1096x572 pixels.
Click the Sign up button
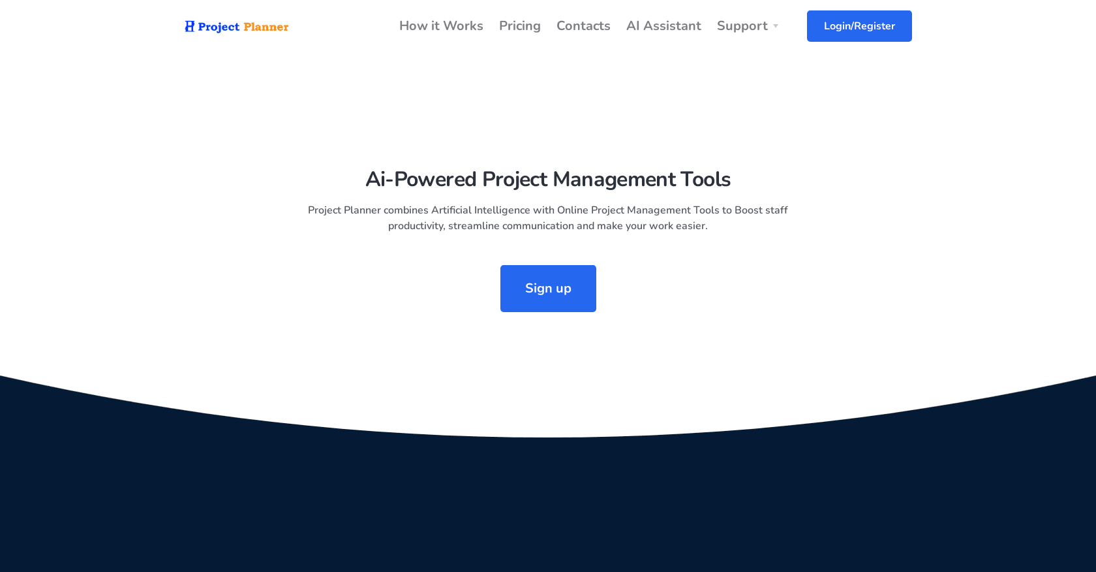(548, 289)
